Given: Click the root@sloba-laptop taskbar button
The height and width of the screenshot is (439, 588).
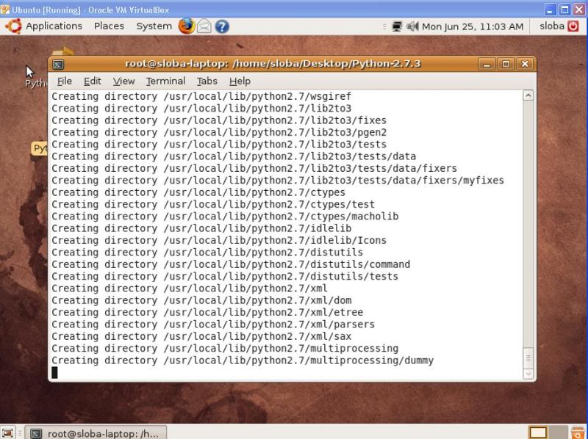Looking at the screenshot, I should (96, 433).
